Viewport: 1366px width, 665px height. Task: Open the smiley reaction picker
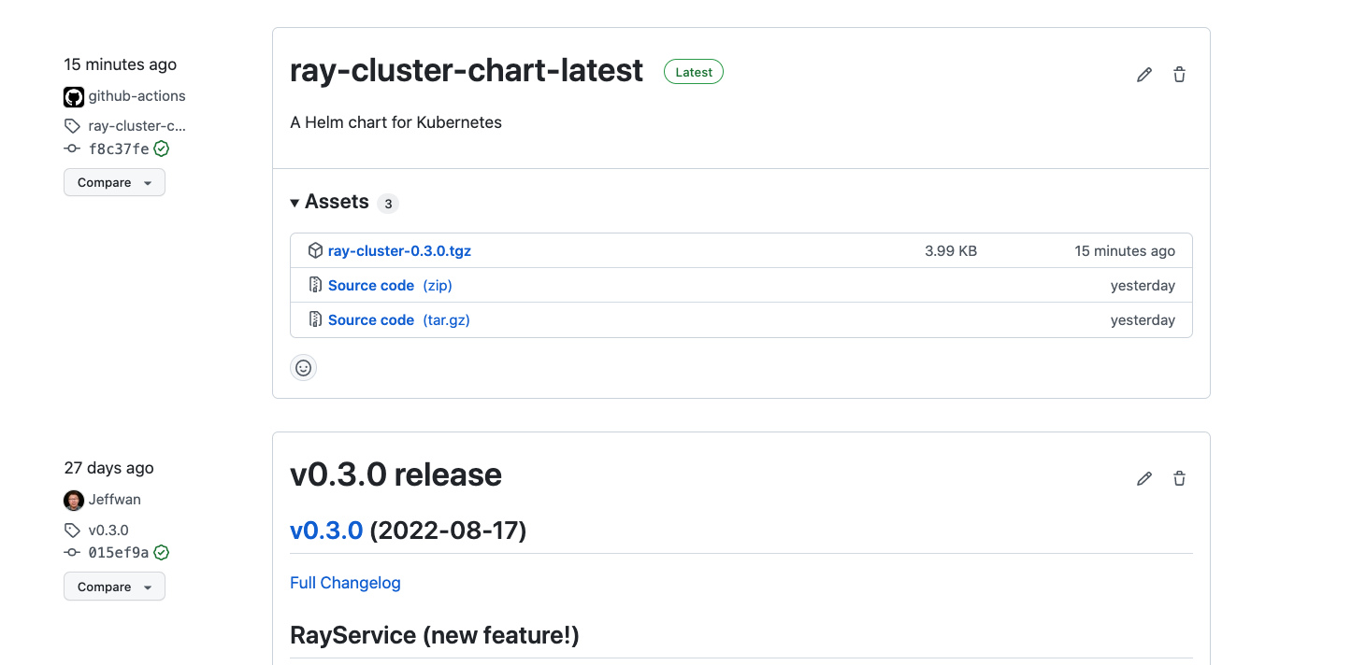click(303, 367)
